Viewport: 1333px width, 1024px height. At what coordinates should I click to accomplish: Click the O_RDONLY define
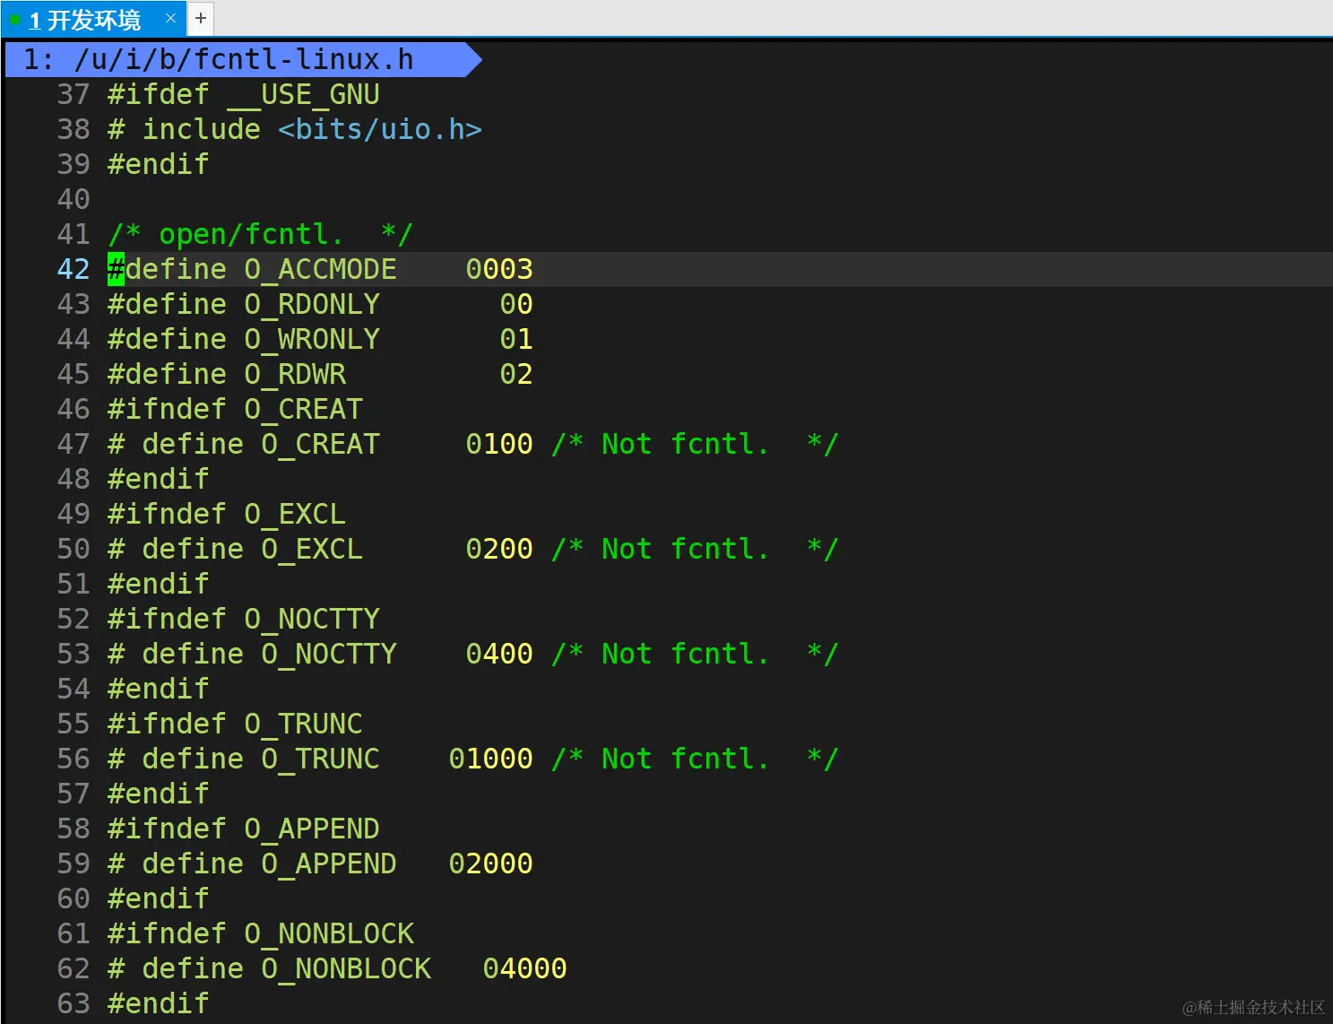[243, 304]
